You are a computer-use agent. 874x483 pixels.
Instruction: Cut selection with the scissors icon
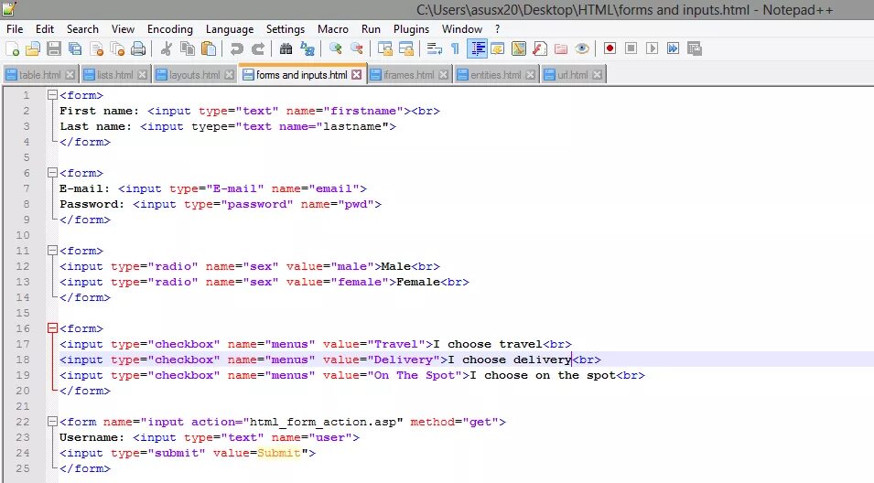tap(166, 49)
